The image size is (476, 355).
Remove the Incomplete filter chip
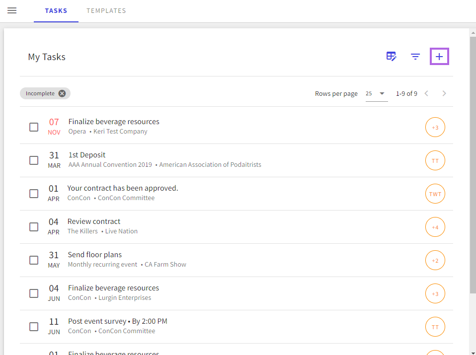point(62,93)
